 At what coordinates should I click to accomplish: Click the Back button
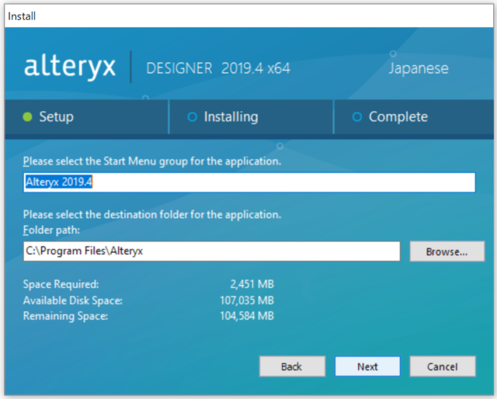point(292,366)
